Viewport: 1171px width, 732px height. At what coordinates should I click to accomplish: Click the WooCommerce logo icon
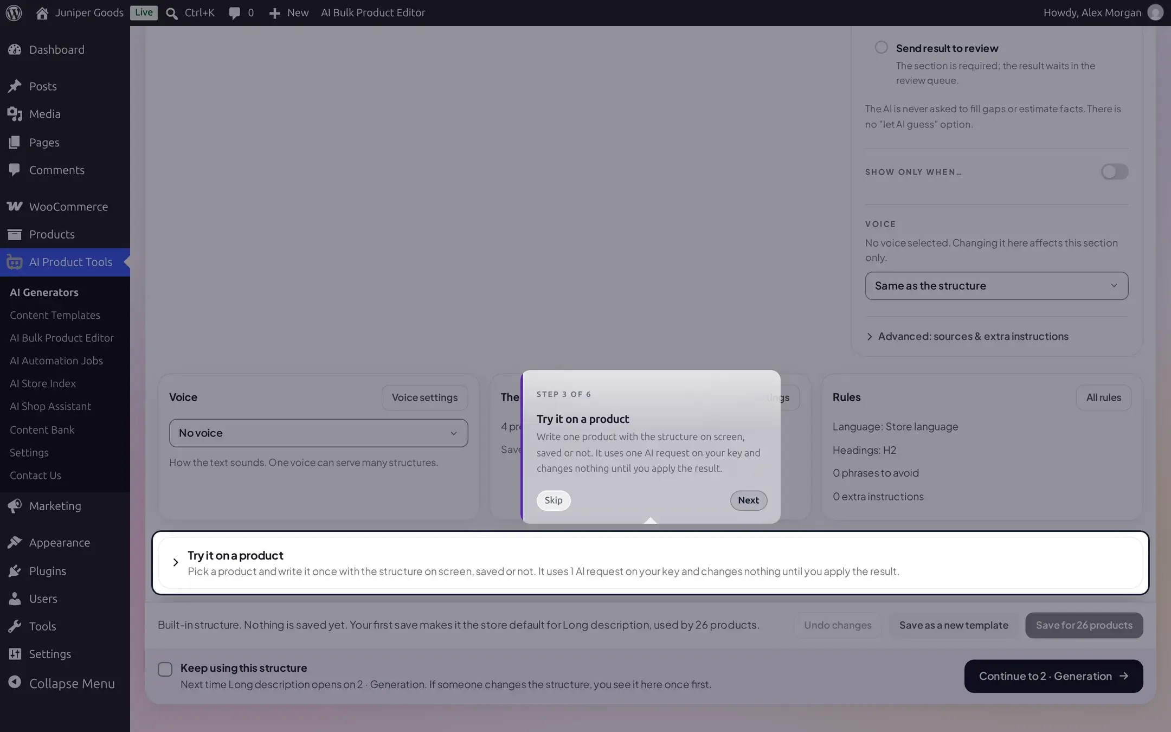15,206
